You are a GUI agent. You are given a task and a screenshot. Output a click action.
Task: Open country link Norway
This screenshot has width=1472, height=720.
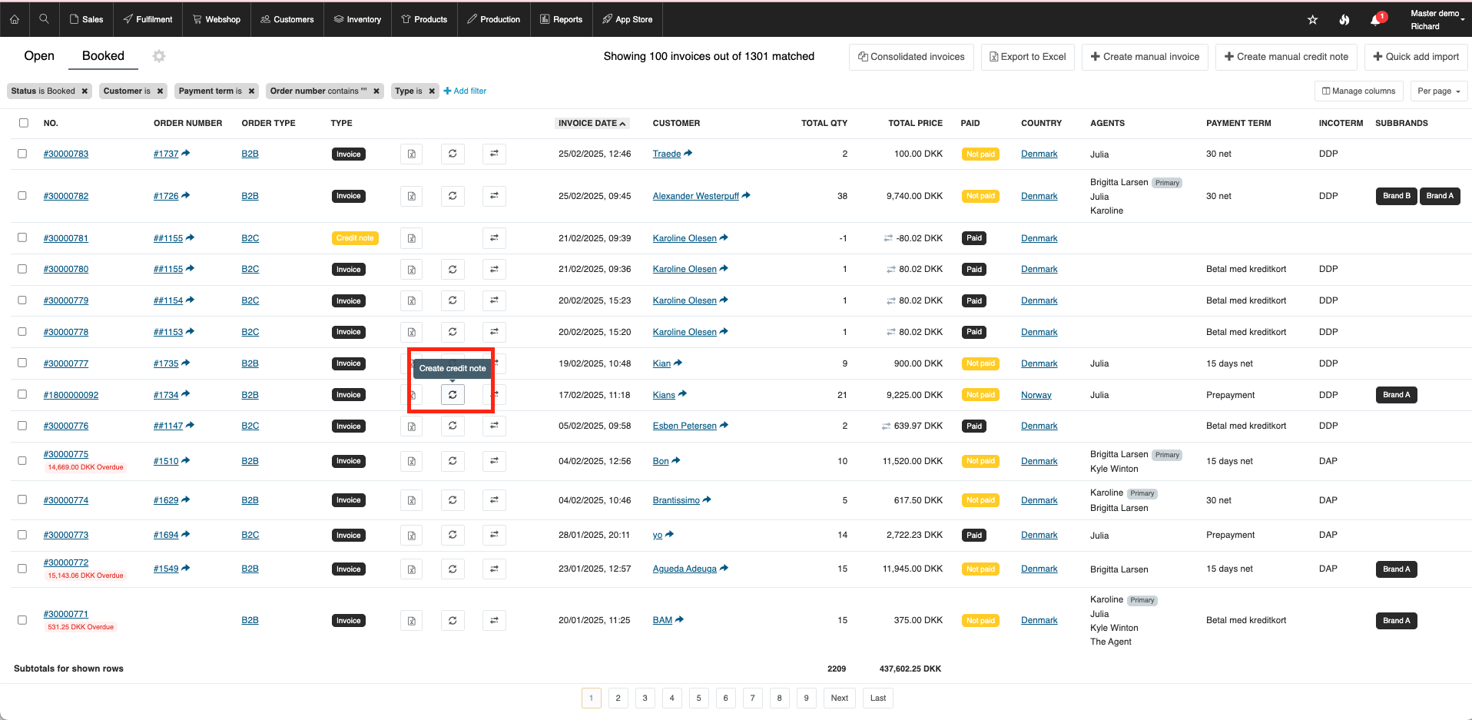tap(1036, 395)
